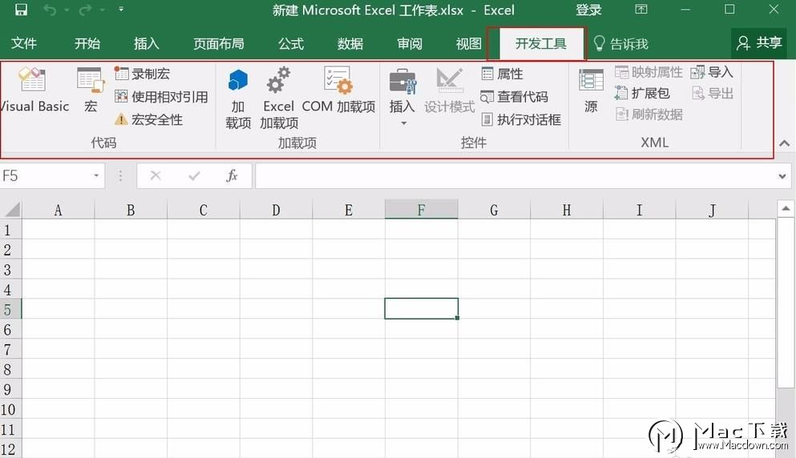Click the 告诉我 search box

point(621,44)
